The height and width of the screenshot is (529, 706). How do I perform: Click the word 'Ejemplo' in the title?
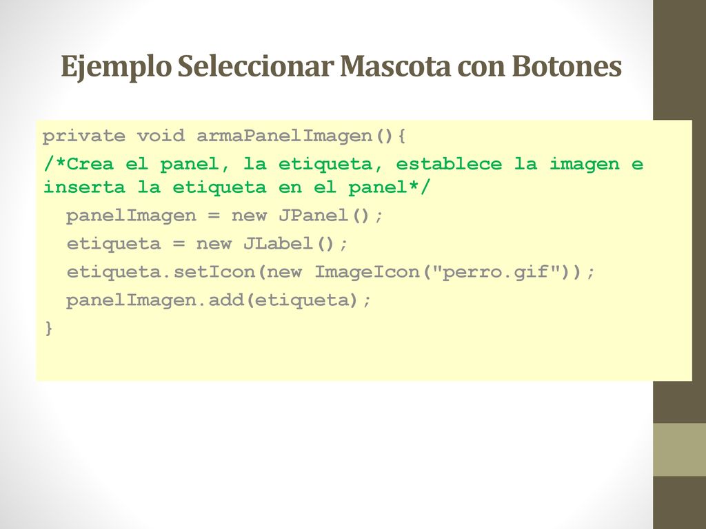[116, 68]
